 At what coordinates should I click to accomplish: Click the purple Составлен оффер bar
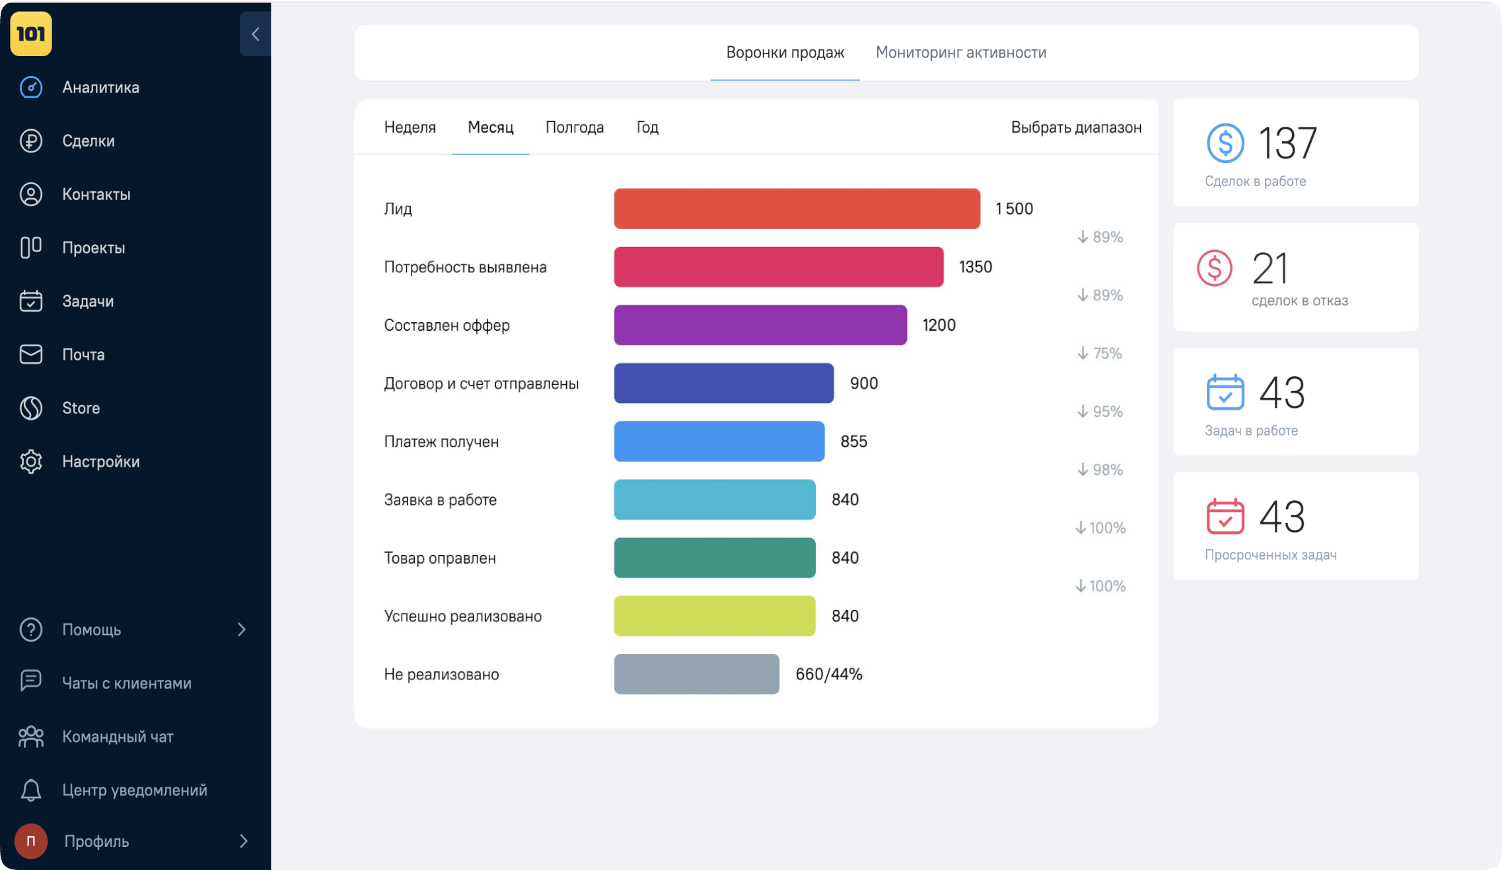(x=760, y=325)
